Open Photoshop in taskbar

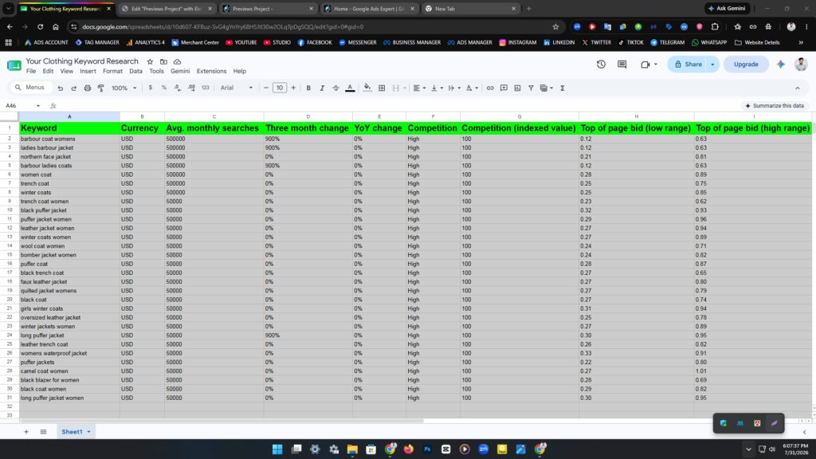click(x=427, y=449)
